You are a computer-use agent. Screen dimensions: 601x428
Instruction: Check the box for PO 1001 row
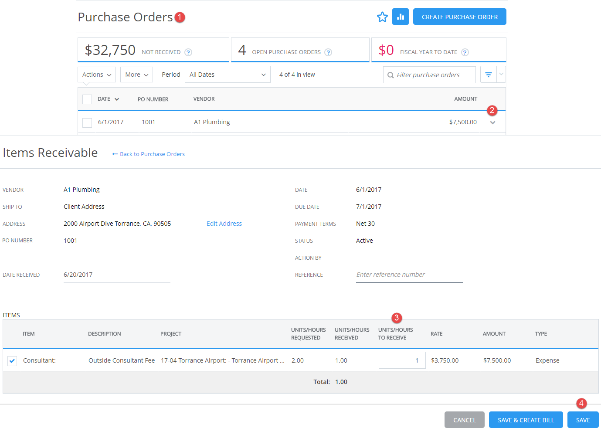point(87,122)
